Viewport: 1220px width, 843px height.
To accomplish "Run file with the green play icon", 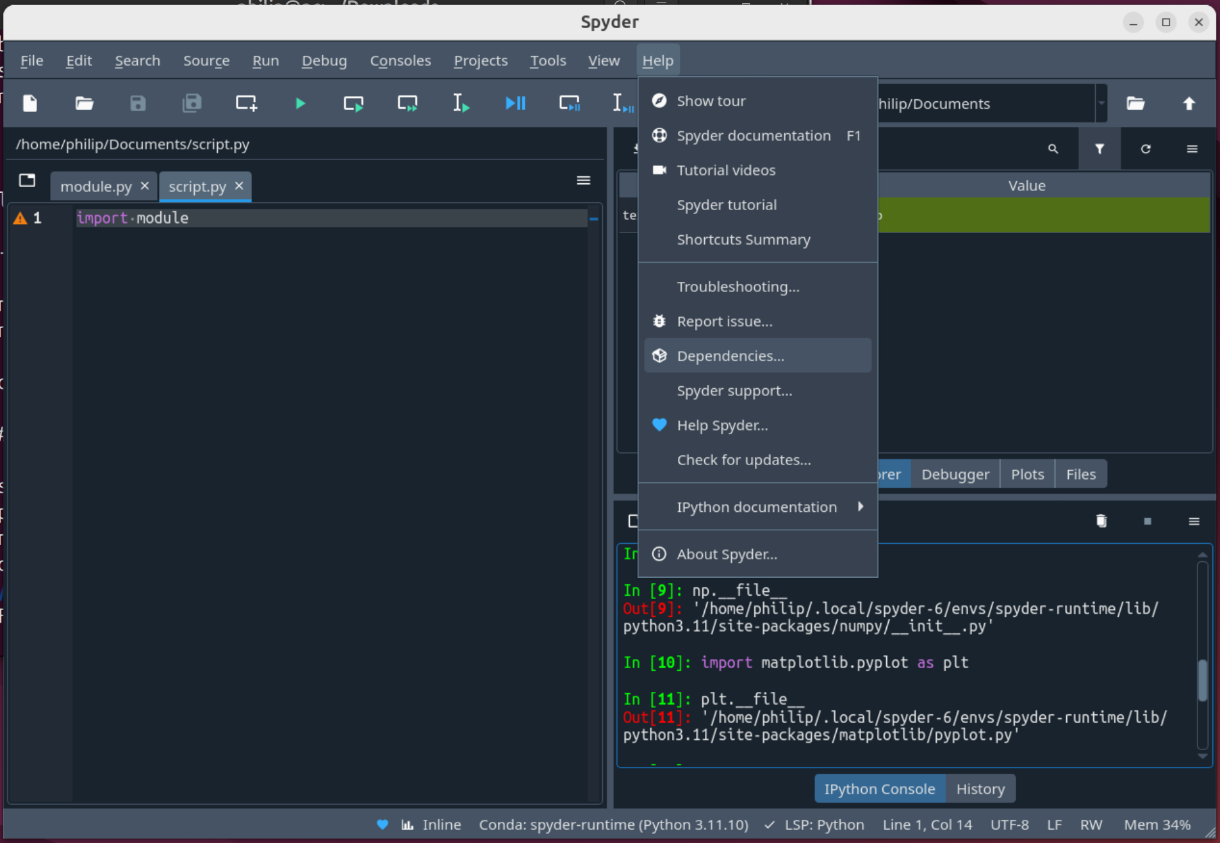I will pos(300,103).
